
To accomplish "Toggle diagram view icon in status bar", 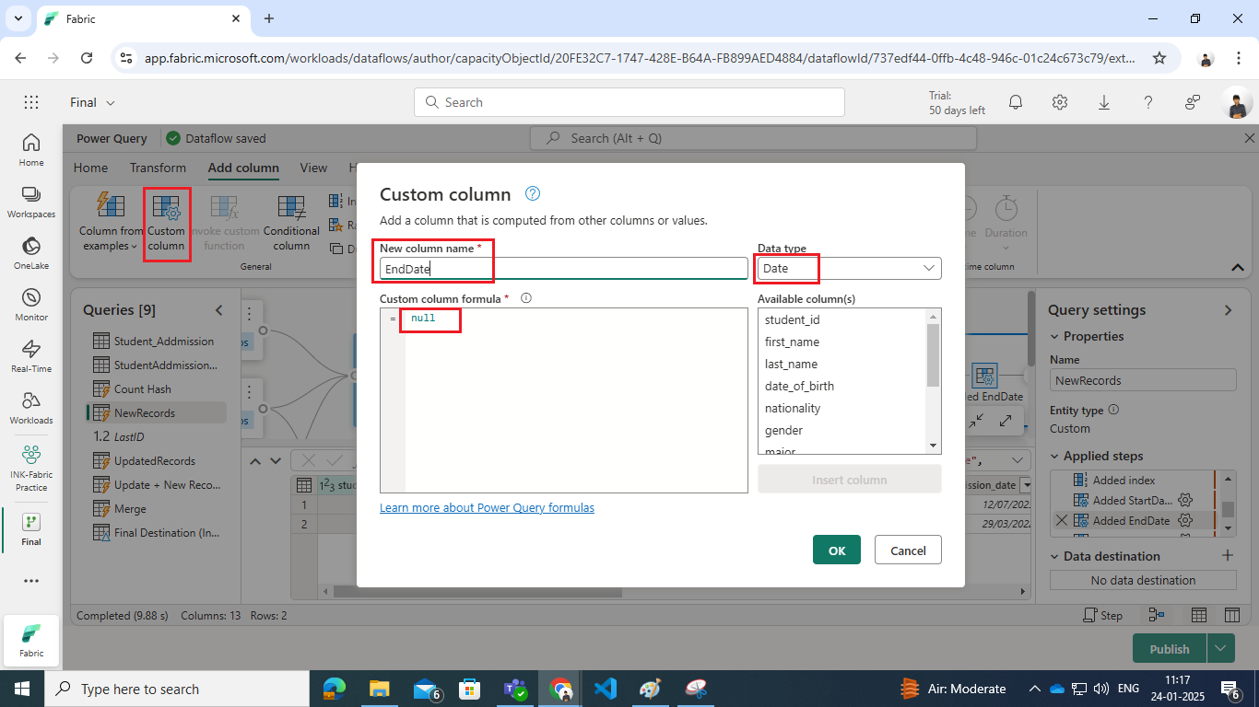I will point(1156,615).
